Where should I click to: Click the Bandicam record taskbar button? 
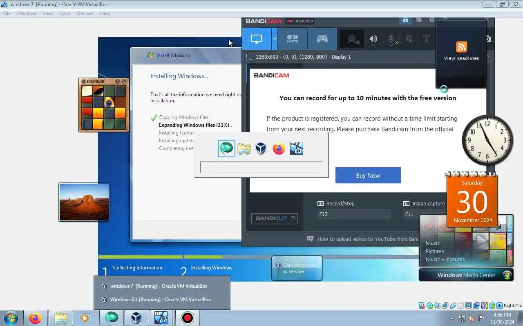coord(187,318)
